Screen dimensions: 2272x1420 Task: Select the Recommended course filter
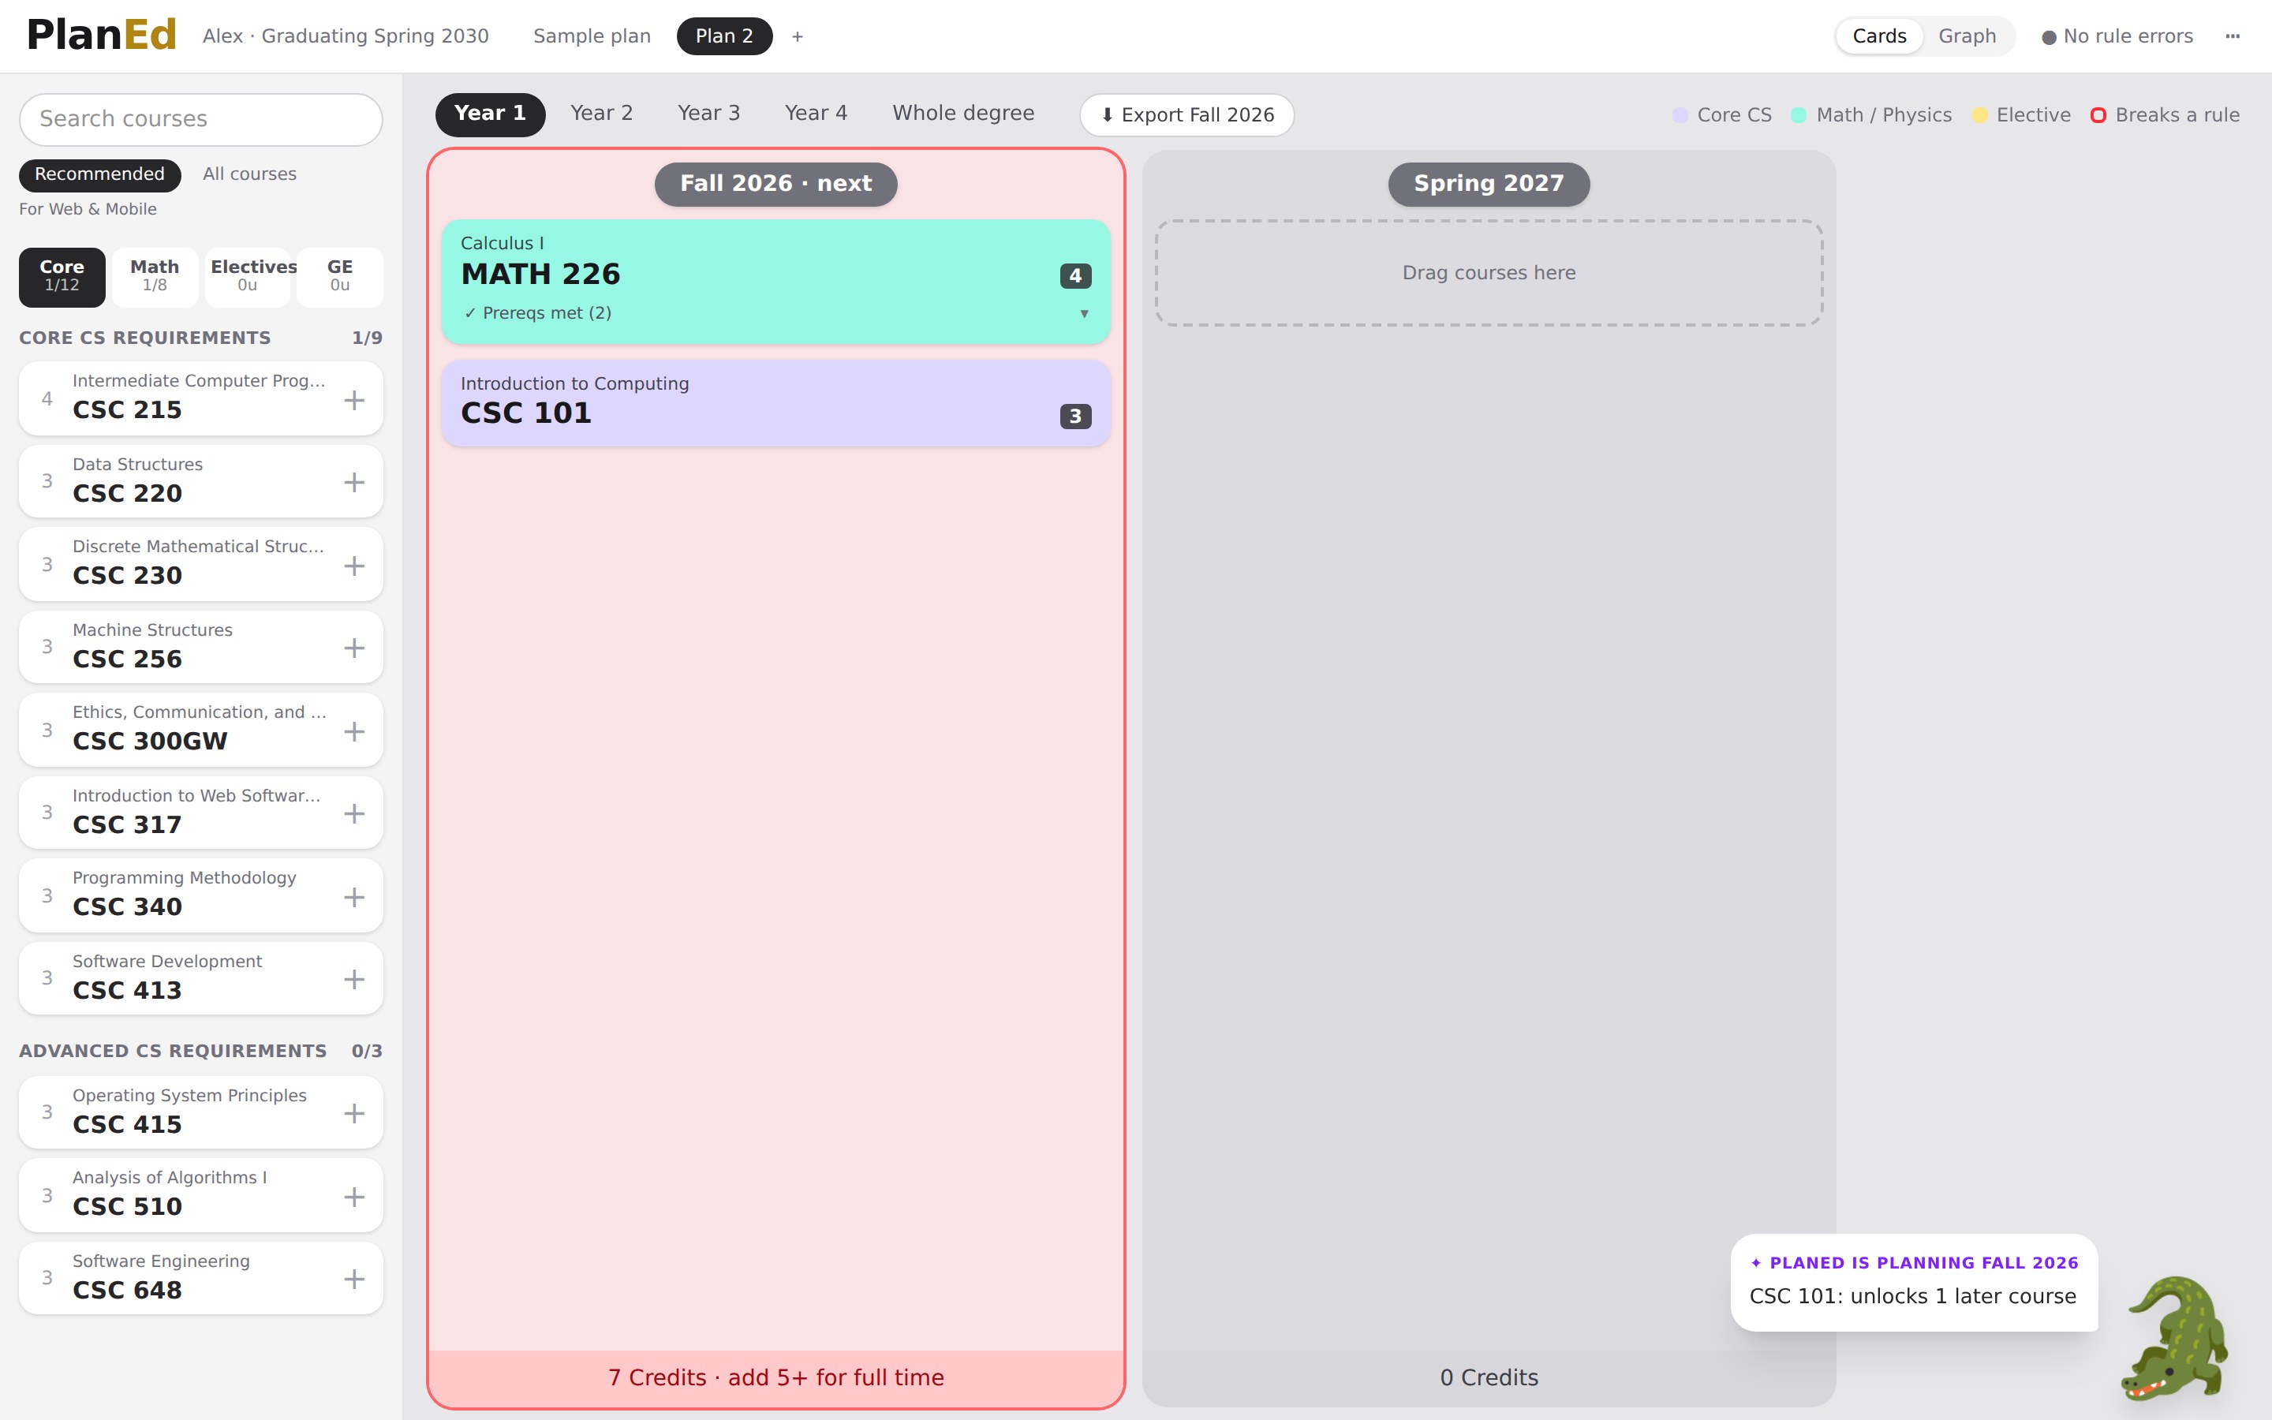99,174
